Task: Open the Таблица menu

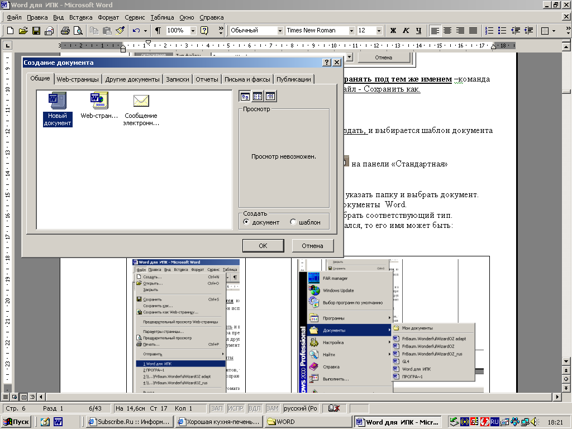Action: point(162,17)
